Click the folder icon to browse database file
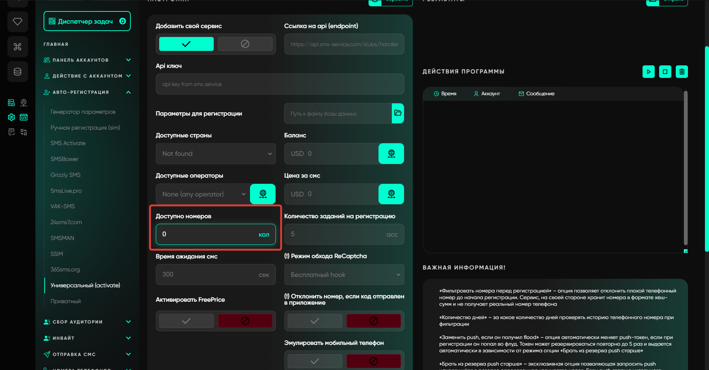Image resolution: width=709 pixels, height=370 pixels. pyautogui.click(x=398, y=113)
